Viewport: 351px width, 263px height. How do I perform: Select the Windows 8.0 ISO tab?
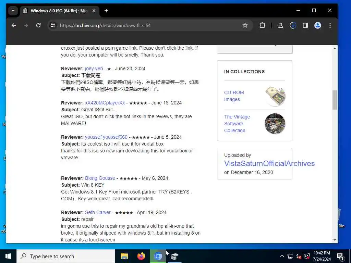[x=59, y=11]
